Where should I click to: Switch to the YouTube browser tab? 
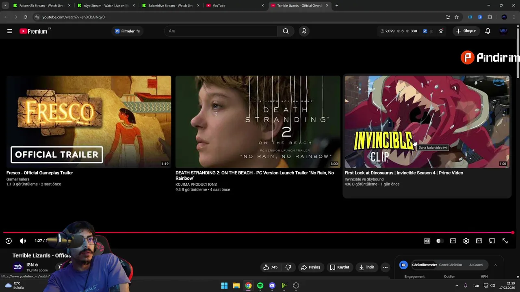pos(235,6)
